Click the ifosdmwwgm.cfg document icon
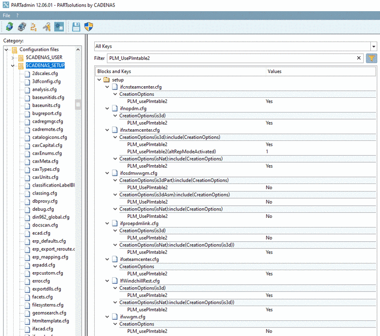Viewport: 380px width, 336px height. click(x=115, y=173)
